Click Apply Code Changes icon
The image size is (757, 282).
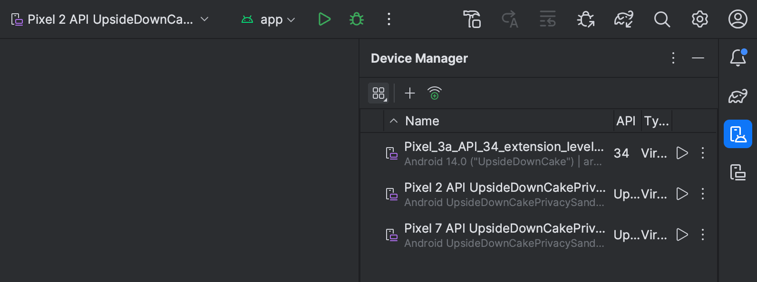click(x=548, y=19)
